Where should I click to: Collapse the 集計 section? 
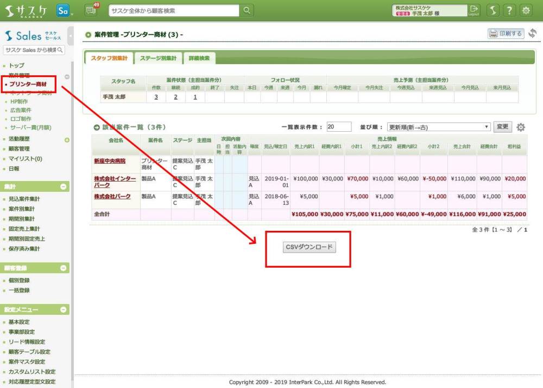[x=63, y=186]
